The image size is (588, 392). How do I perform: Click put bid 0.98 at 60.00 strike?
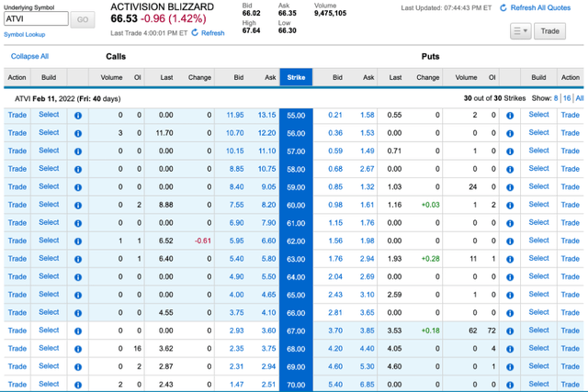coord(335,205)
